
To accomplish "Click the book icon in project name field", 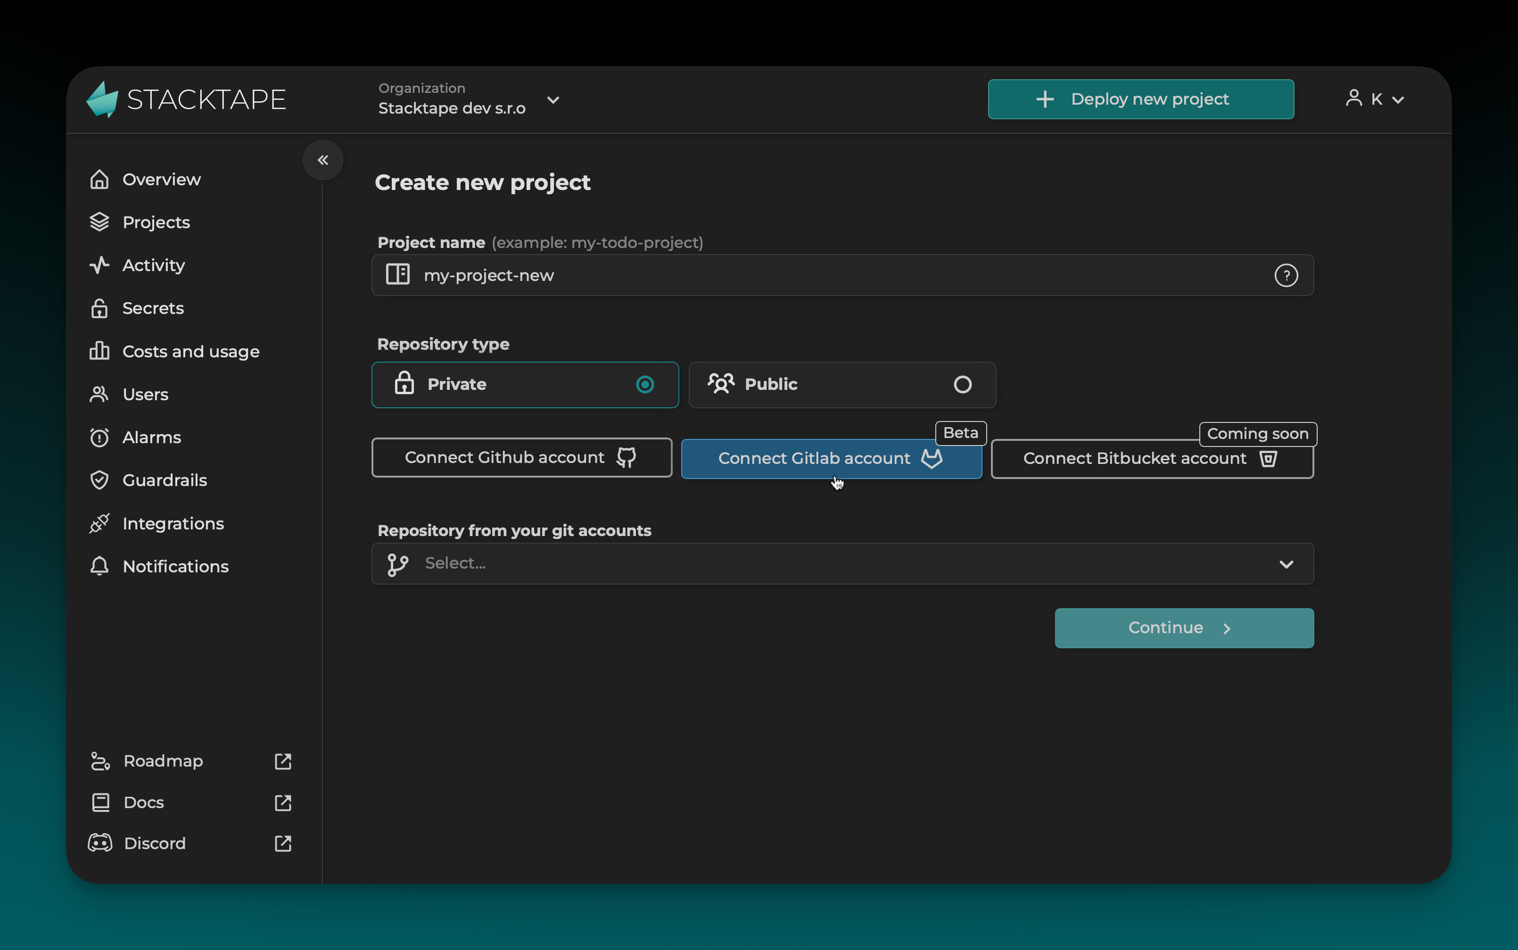I will [x=398, y=274].
